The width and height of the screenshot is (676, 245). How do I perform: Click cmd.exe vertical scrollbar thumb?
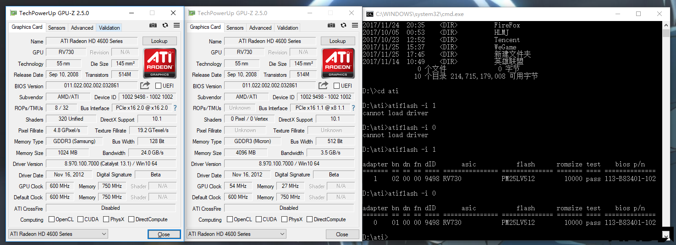coord(666,33)
